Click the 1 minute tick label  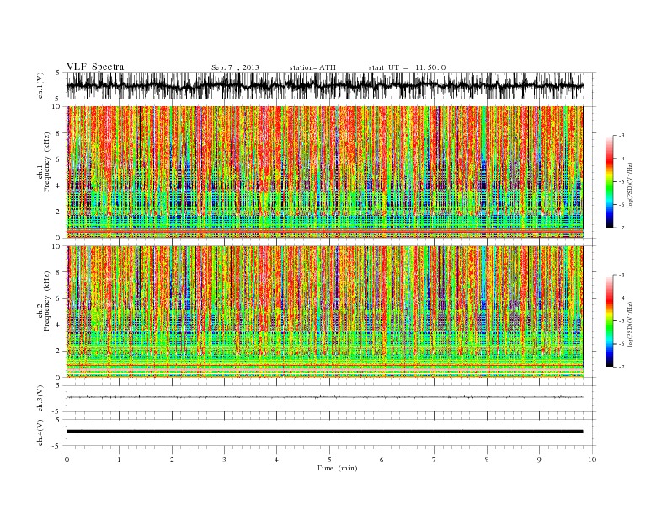coord(120,460)
